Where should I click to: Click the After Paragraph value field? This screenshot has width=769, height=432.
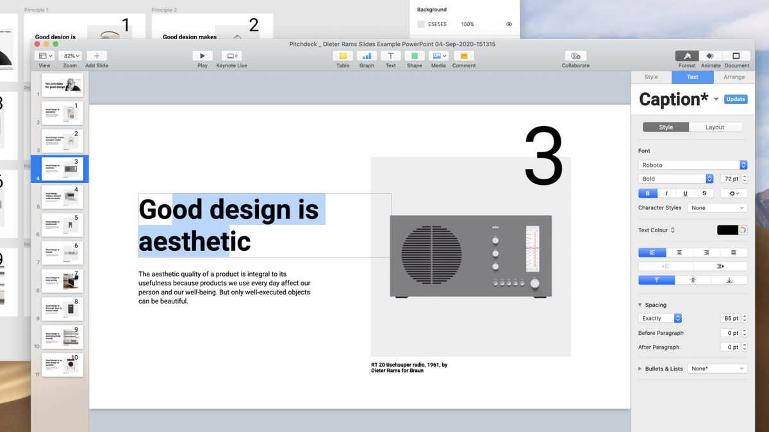click(x=730, y=347)
